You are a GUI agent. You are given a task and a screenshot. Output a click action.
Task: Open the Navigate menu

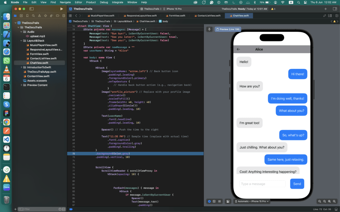click(x=65, y=2)
